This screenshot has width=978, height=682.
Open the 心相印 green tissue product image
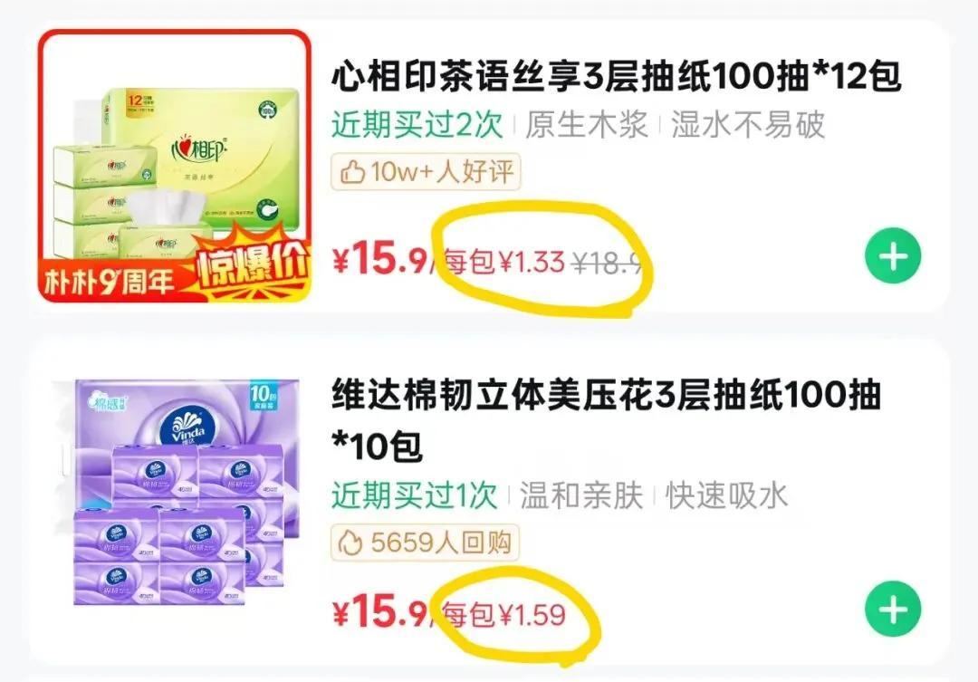175,166
